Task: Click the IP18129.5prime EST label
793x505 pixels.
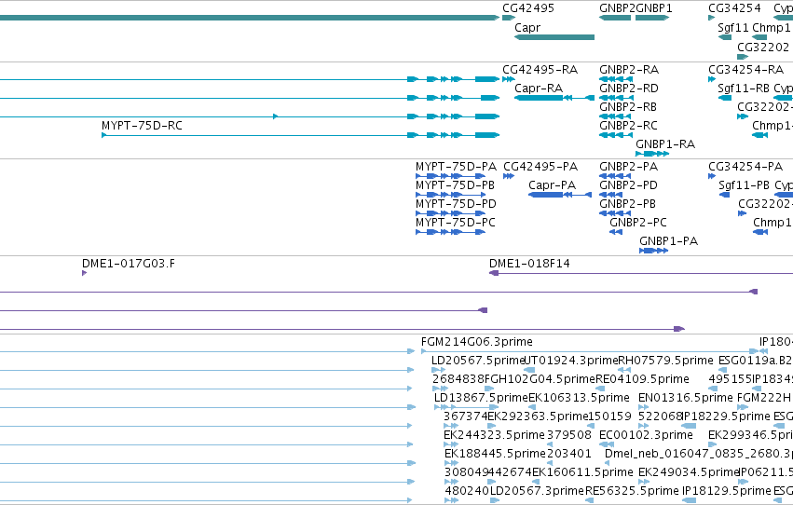Action: click(726, 491)
